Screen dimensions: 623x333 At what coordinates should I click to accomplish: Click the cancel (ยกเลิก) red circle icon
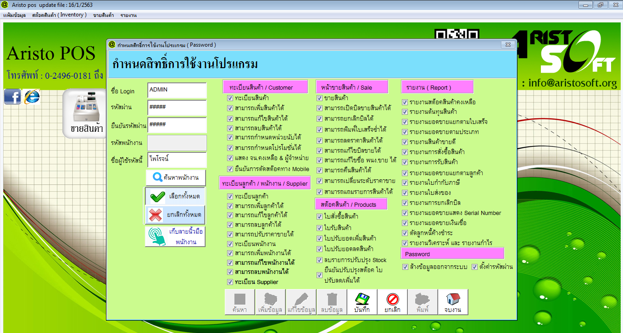[392, 302]
